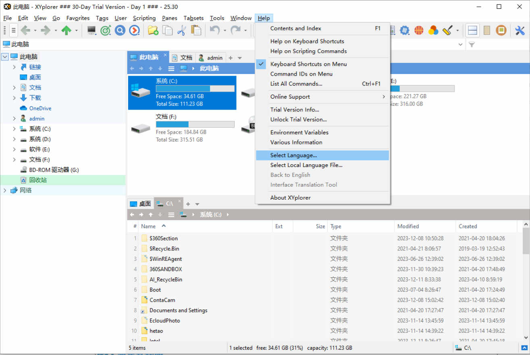Sort by the Modified column header
This screenshot has height=355, width=530.
[x=425, y=227]
